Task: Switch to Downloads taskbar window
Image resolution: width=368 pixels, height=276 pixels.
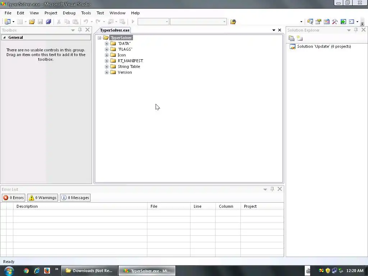Action: (x=89, y=271)
